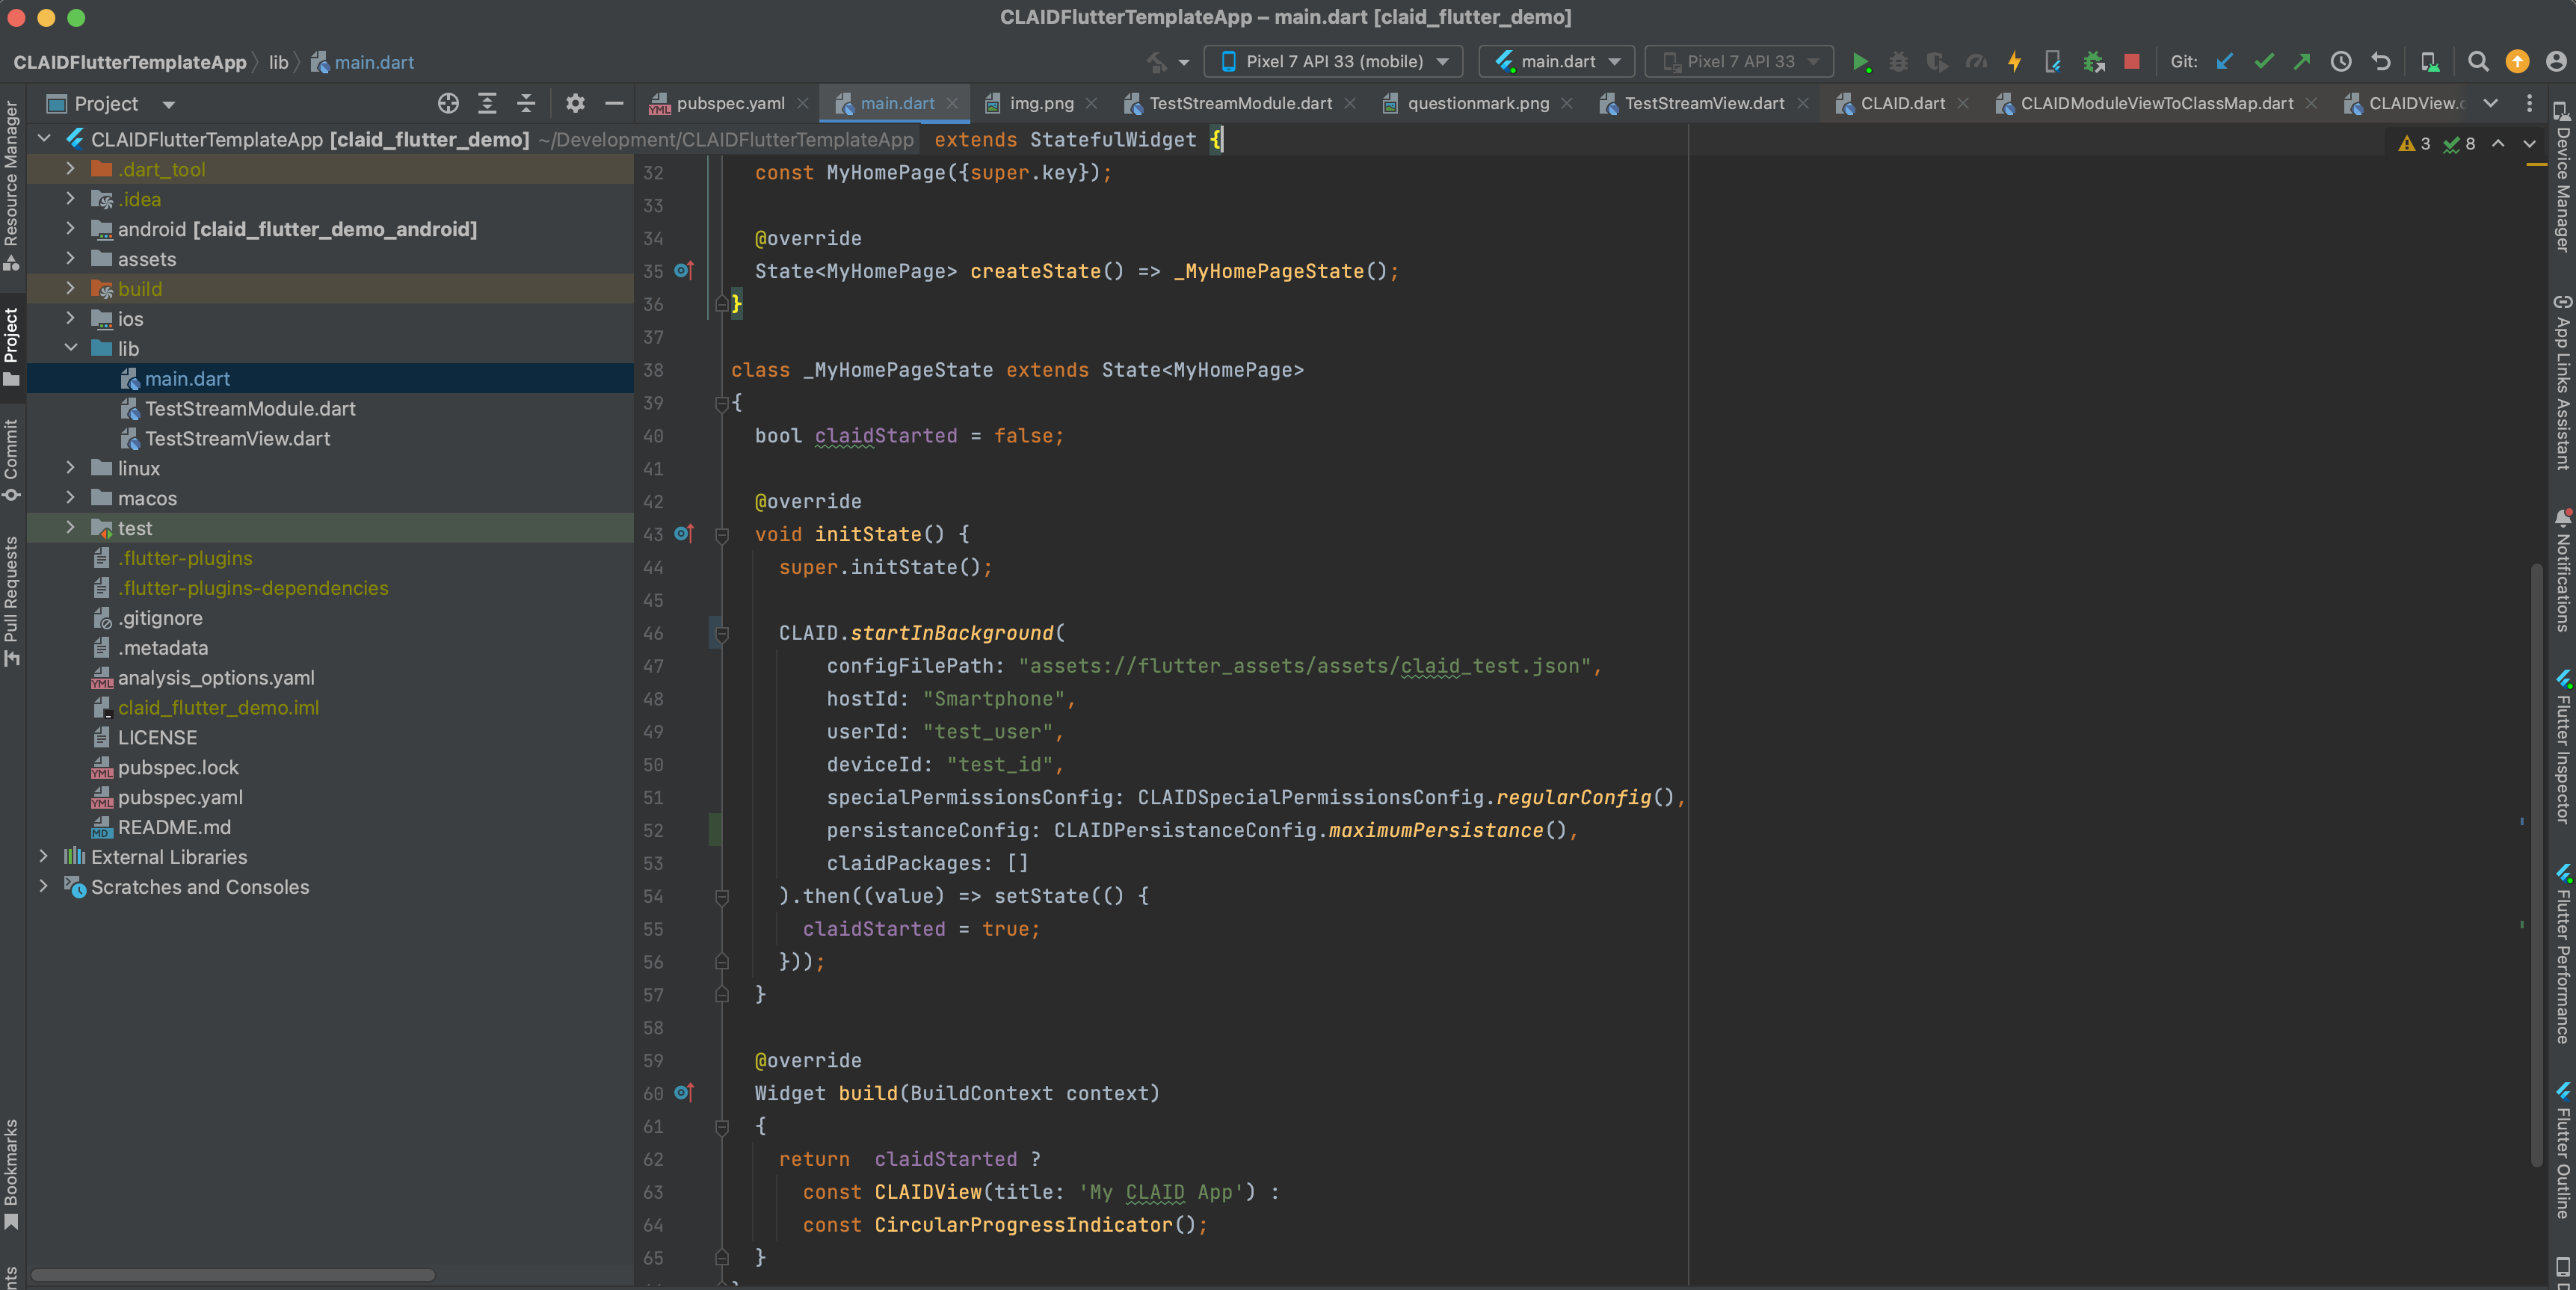This screenshot has height=1290, width=2576.
Task: Click the Device Manager phone icon in toolbar
Action: pyautogui.click(x=2429, y=62)
